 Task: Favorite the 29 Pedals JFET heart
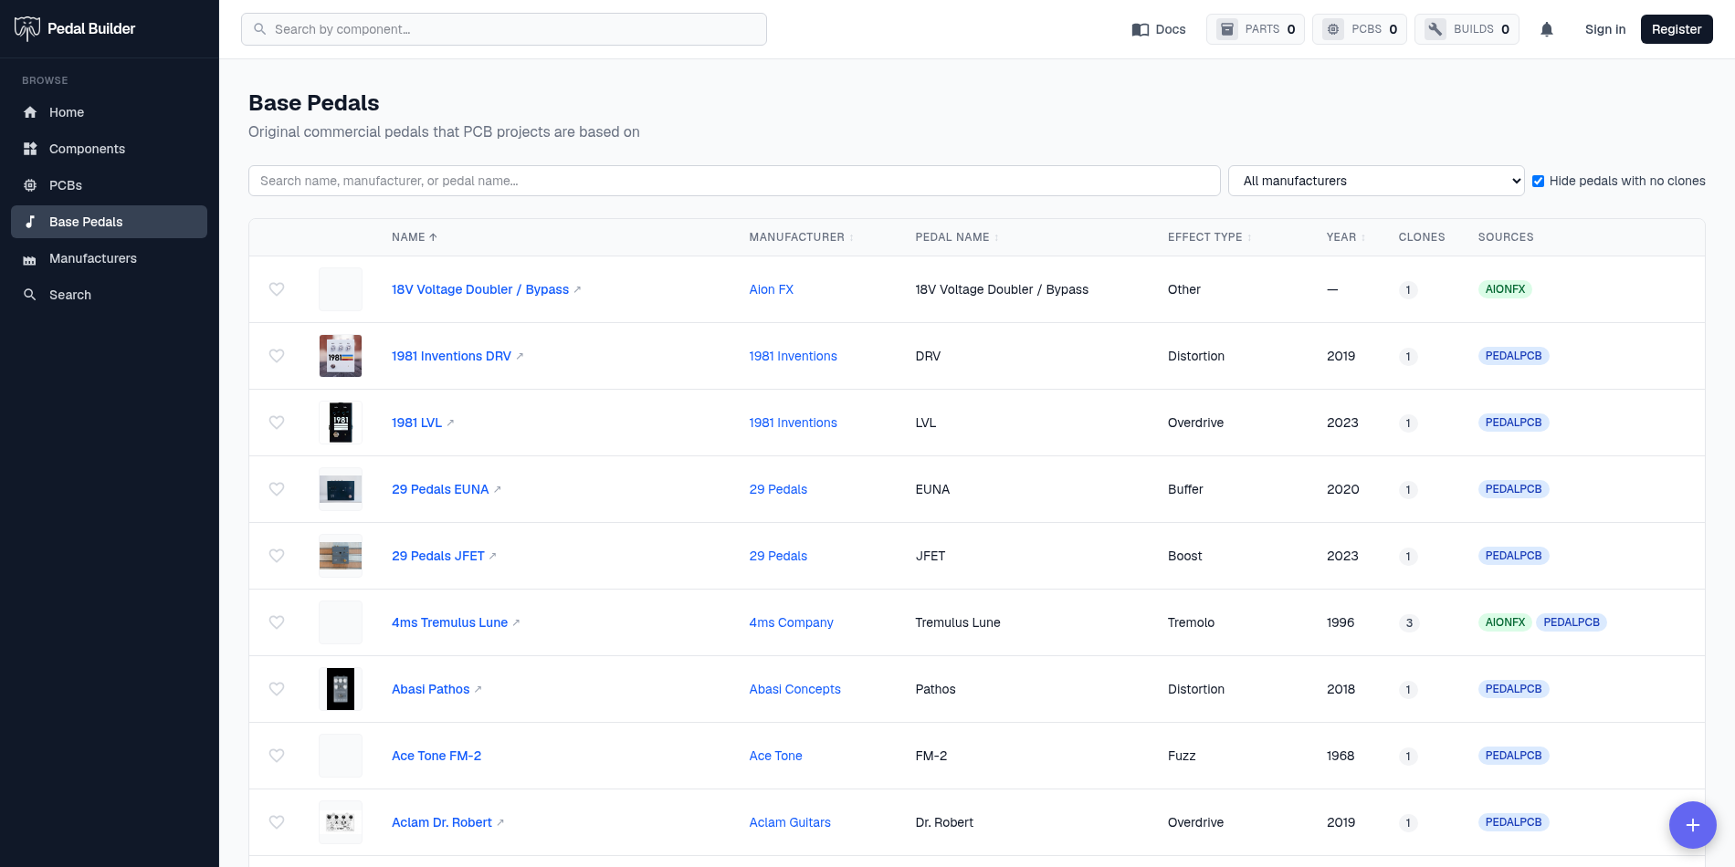click(x=277, y=556)
